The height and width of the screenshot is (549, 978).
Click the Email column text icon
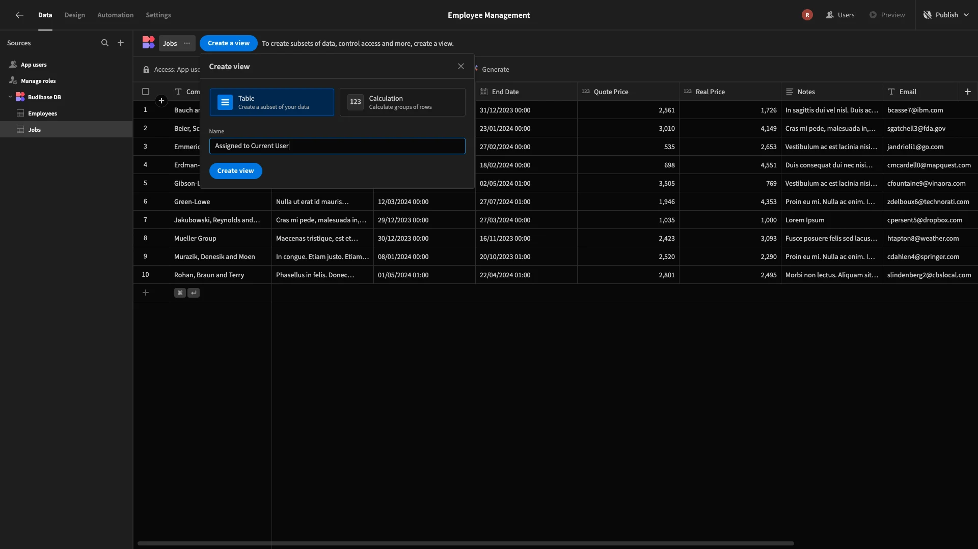tap(891, 92)
